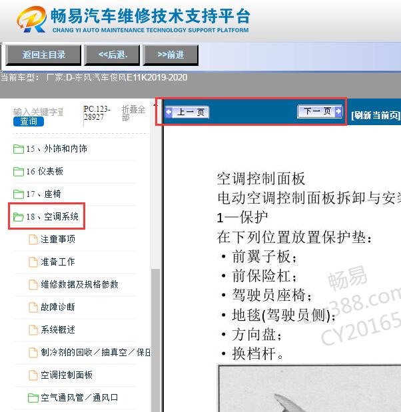Click the folder icon for 15、外饰和内饰
Viewport: 401px width, 412px height.
click(x=19, y=149)
